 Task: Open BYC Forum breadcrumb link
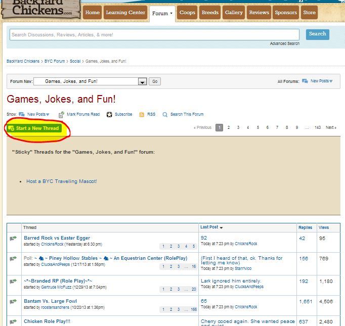click(x=55, y=61)
